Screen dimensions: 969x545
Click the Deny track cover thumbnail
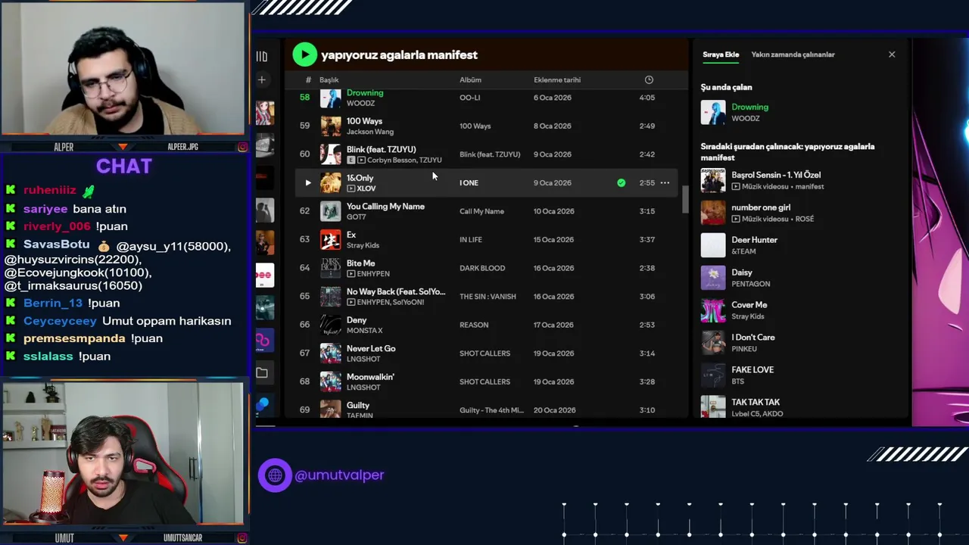[x=331, y=325]
